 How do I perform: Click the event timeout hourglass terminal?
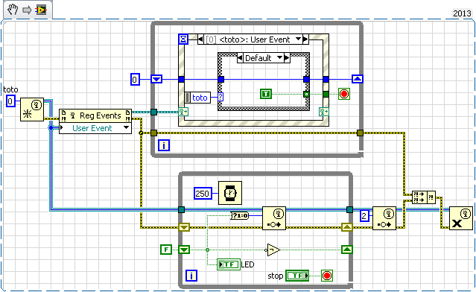(183, 39)
